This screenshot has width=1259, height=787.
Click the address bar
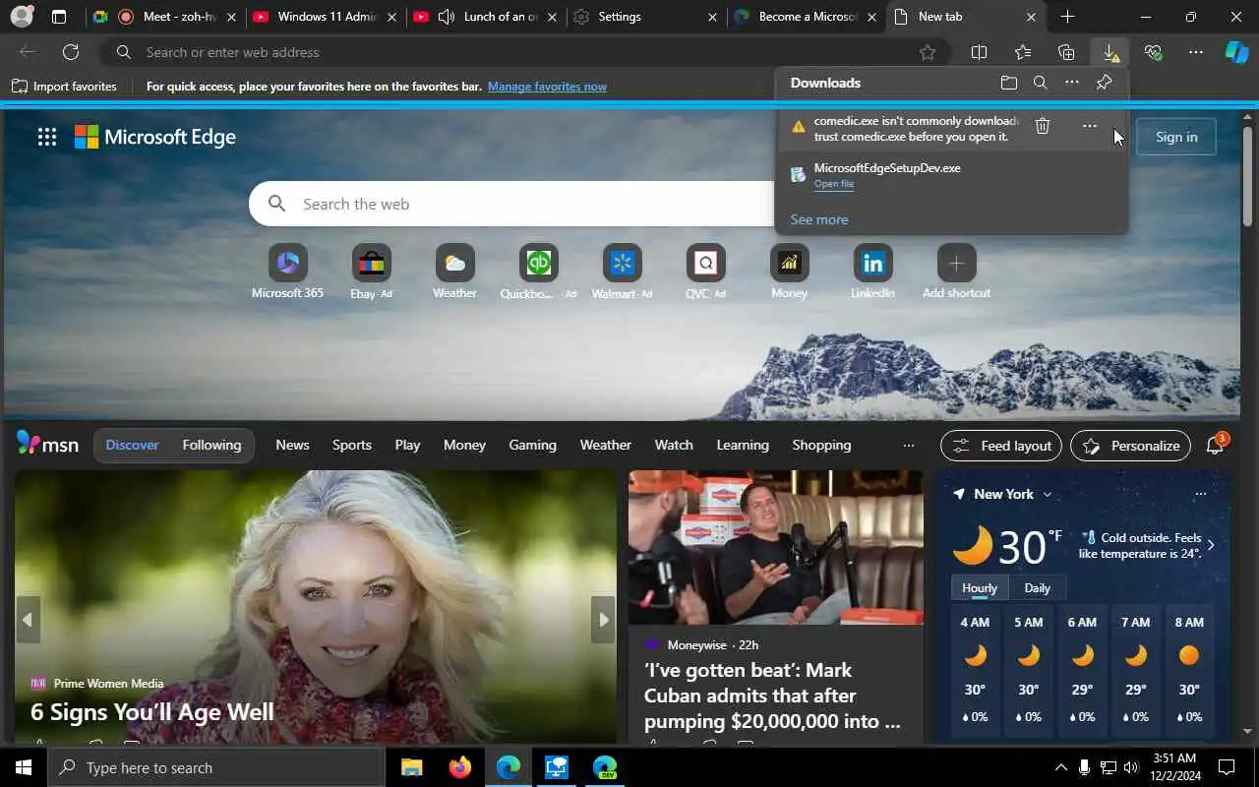pyautogui.click(x=526, y=52)
